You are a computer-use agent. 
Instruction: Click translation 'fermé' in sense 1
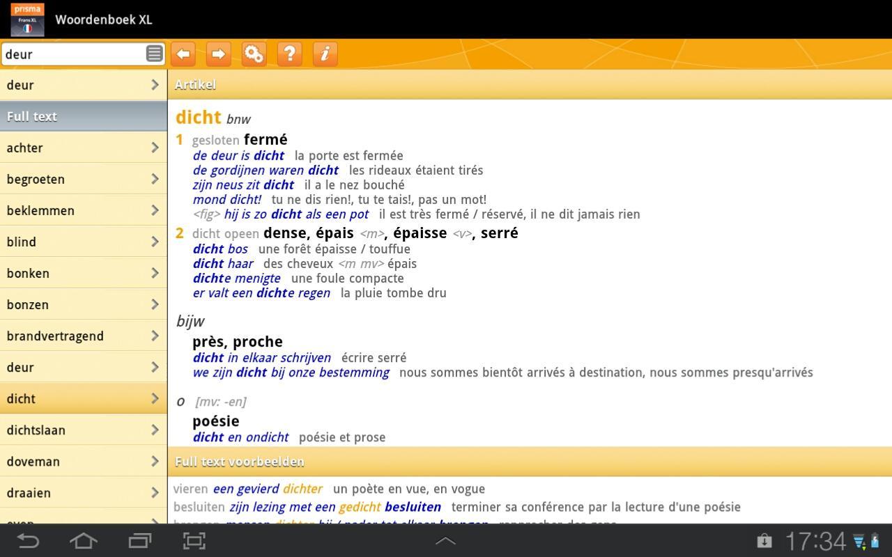click(x=266, y=139)
